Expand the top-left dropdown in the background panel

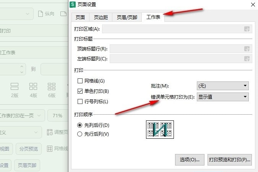point(16,14)
